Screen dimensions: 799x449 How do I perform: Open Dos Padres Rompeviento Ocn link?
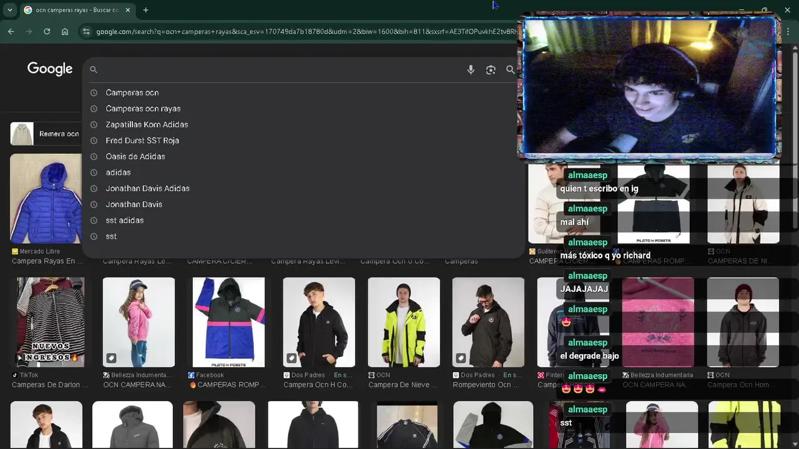[x=487, y=385]
